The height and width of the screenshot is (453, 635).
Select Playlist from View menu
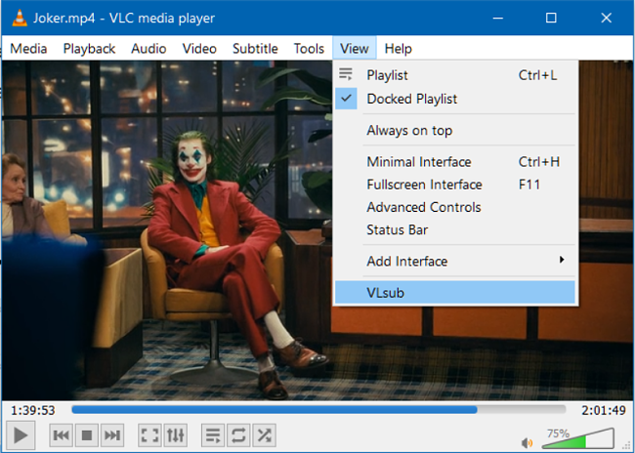[x=455, y=75]
